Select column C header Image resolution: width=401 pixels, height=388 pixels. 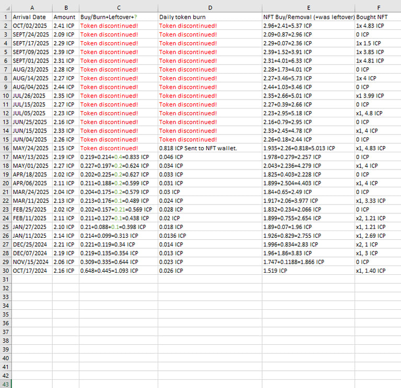point(119,8)
